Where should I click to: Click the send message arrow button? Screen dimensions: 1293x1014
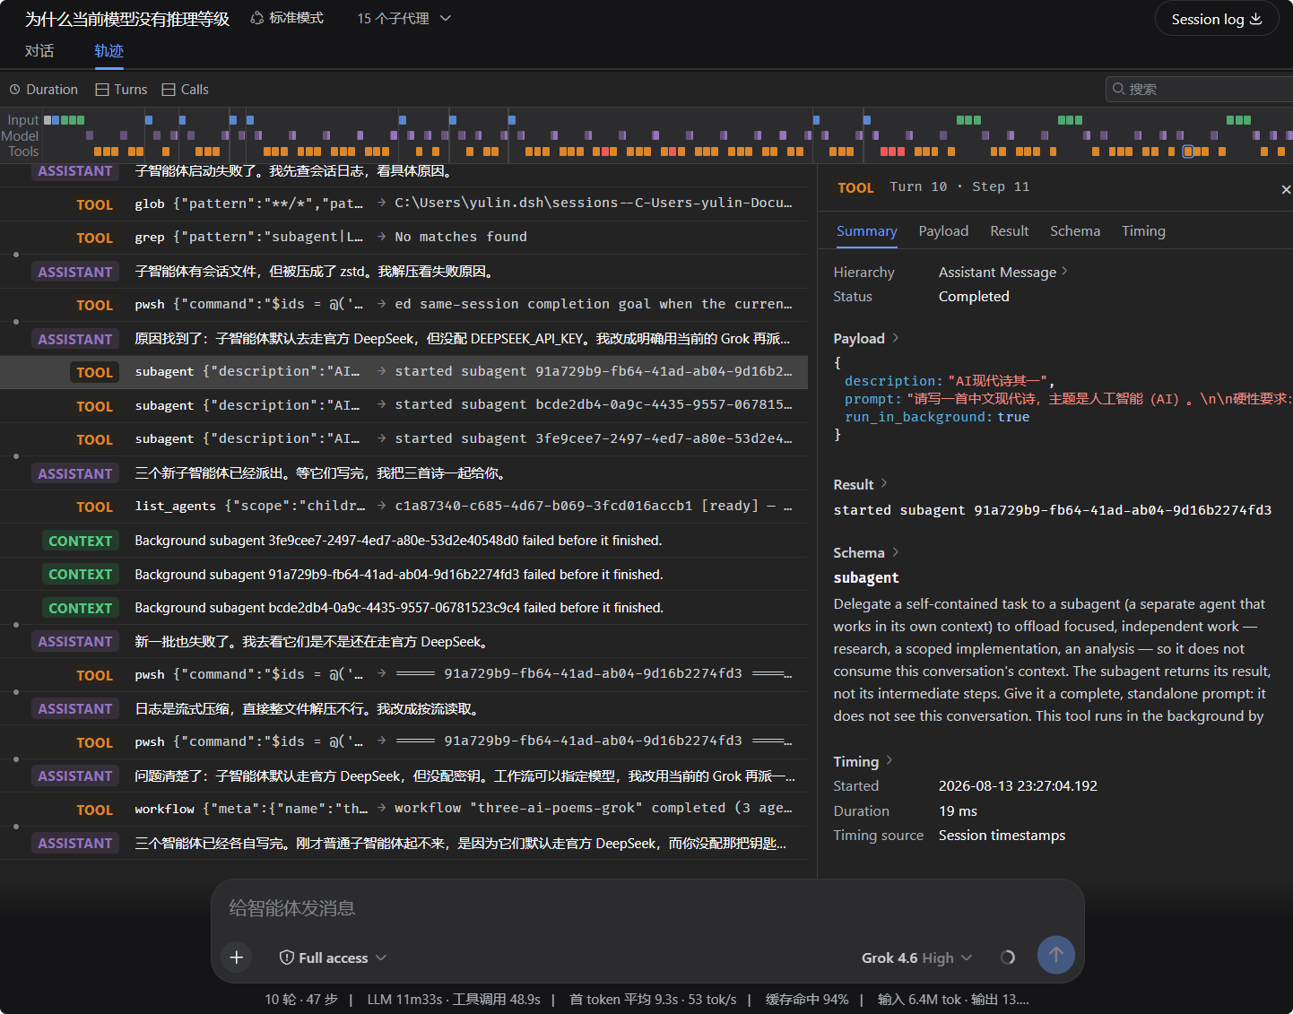1056,955
